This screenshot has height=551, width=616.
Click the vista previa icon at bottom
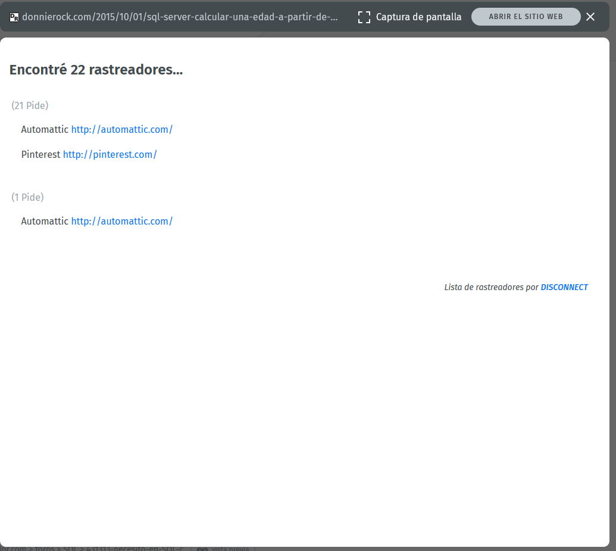202,549
